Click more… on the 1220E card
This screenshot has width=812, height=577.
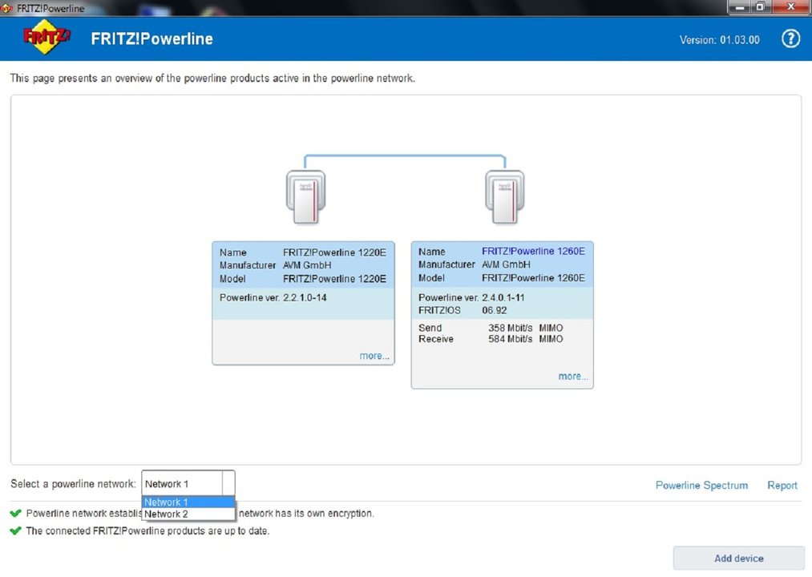coord(374,356)
